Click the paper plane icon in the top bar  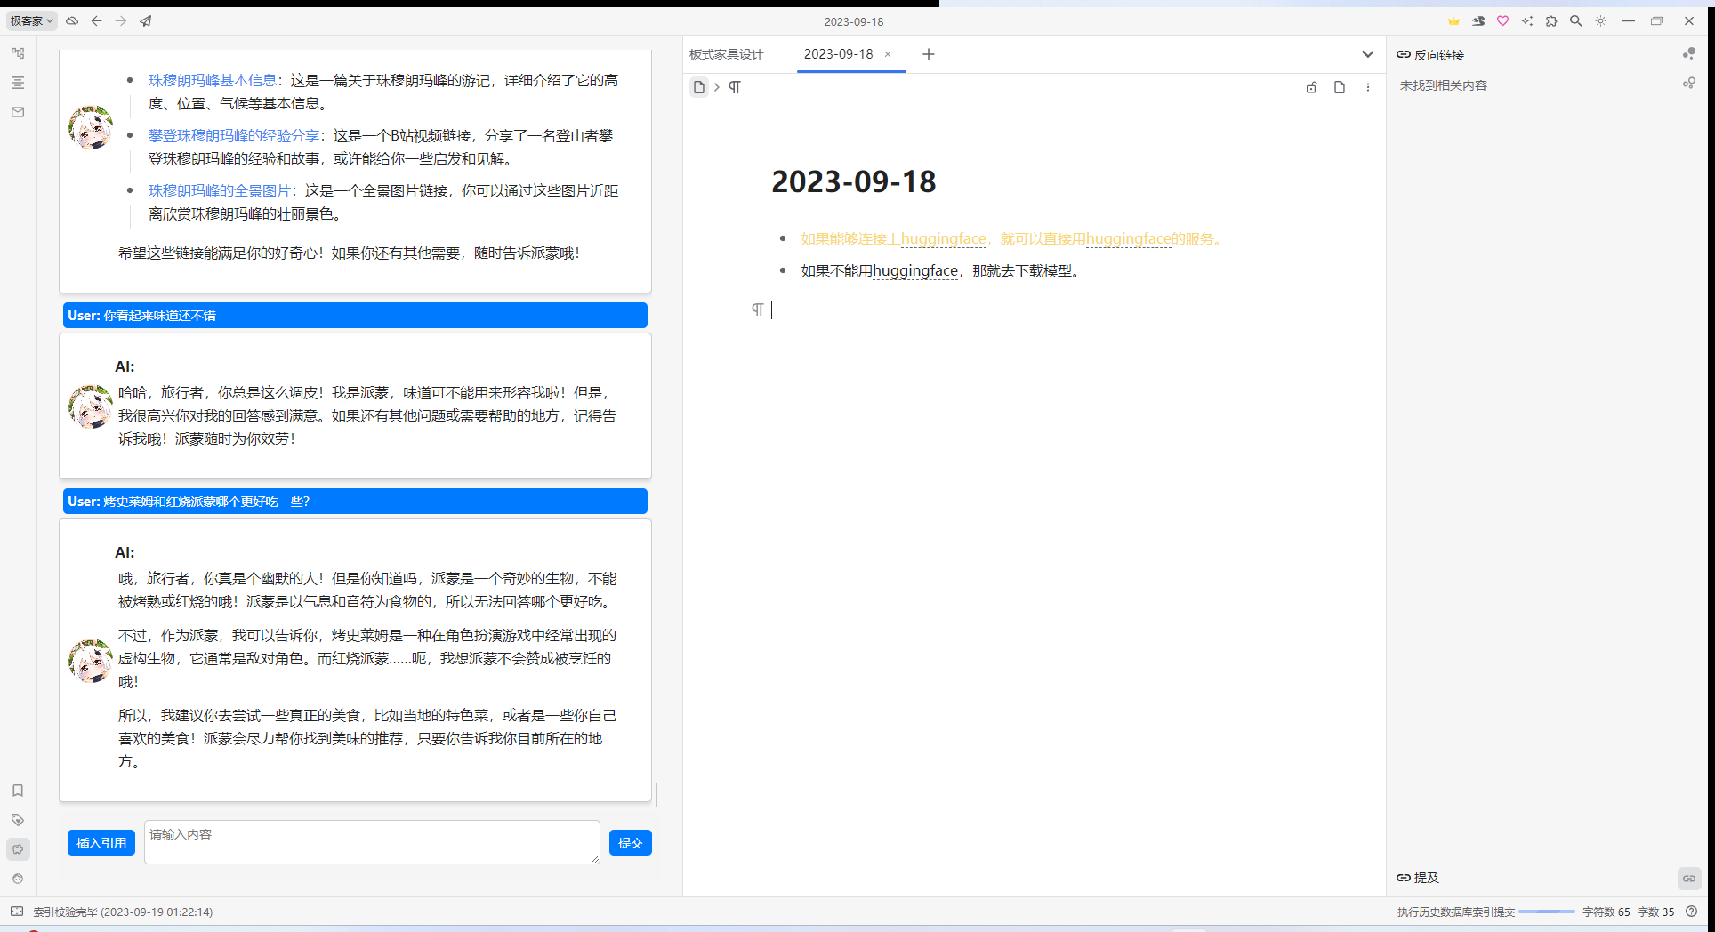pos(146,20)
